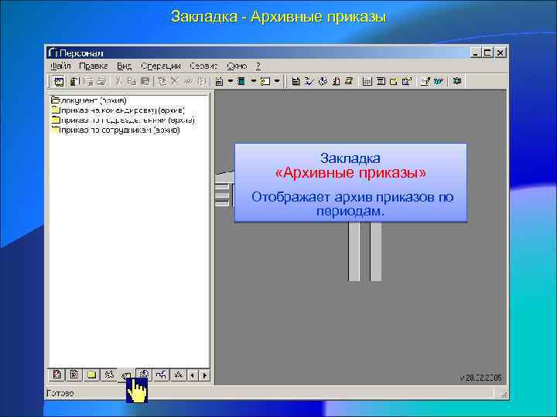Open the Операции menu
The width and height of the screenshot is (557, 417).
[x=161, y=66]
